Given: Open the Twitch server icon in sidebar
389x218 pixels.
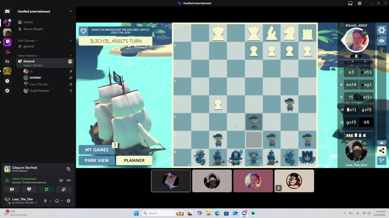Looking at the screenshot, I should tap(7, 42).
